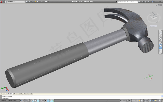
Task: Click the Open file icon
Action: 30,2
